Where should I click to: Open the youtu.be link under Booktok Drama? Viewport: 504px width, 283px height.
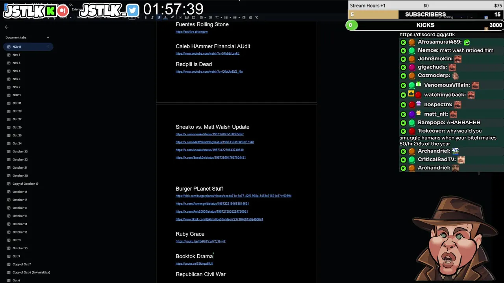194,264
